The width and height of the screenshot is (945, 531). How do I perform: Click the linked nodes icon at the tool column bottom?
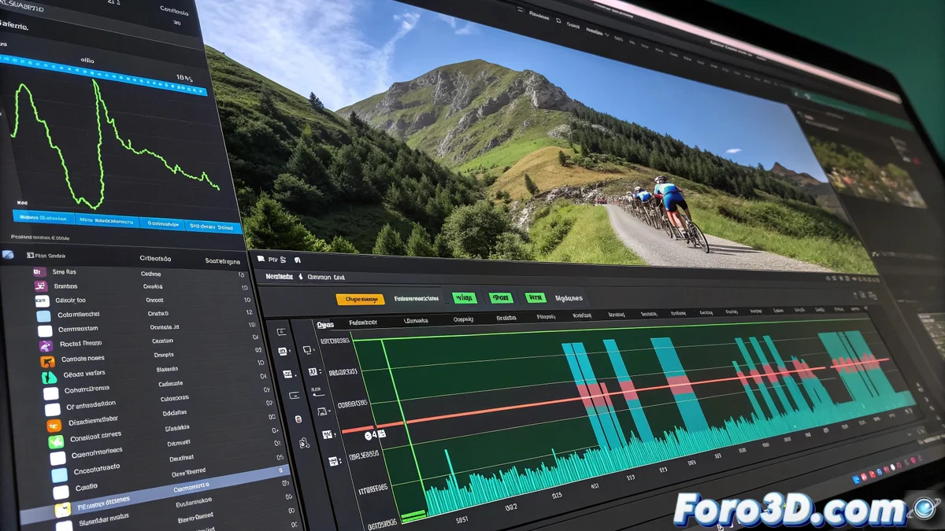(304, 443)
